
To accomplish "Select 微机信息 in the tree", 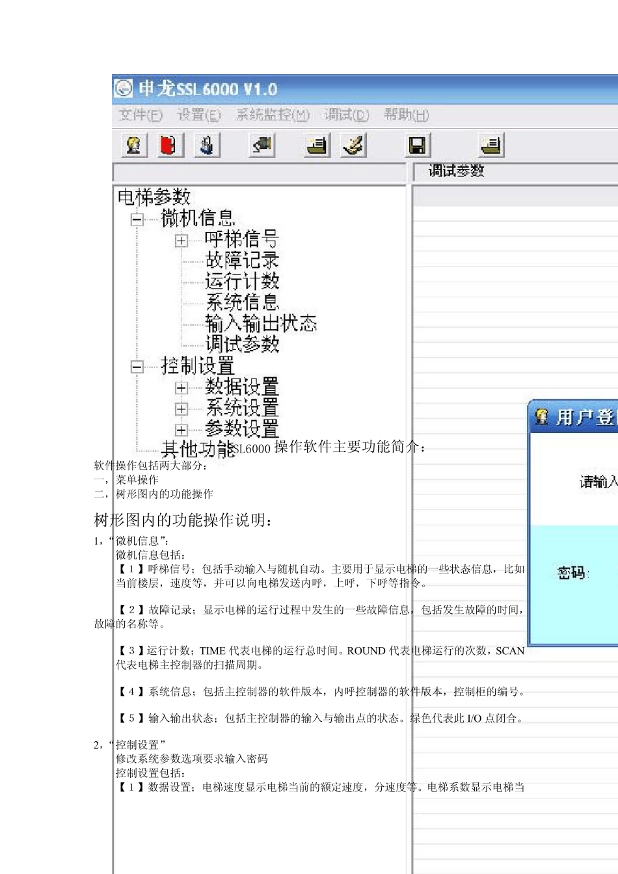I will [x=198, y=218].
